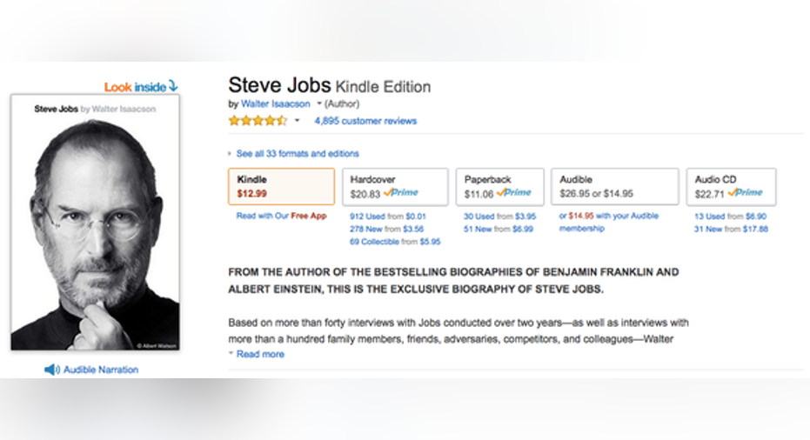This screenshot has width=810, height=440.
Task: Click the Prime logo on Paperback
Action: pyautogui.click(x=514, y=193)
